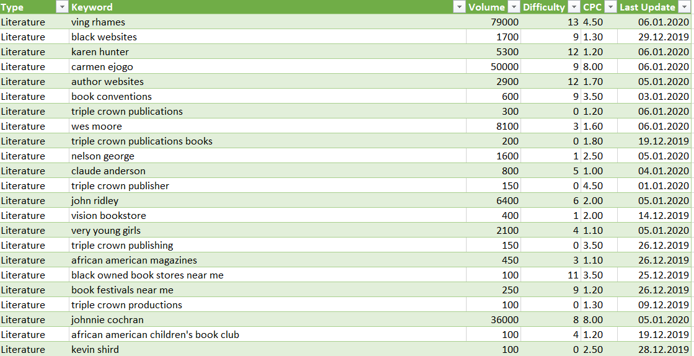
Task: Select the 'triple crown publisher' cell
Action: [x=267, y=185]
